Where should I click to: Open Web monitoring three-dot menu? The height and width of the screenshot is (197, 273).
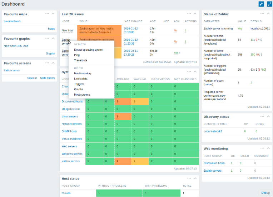(262, 148)
